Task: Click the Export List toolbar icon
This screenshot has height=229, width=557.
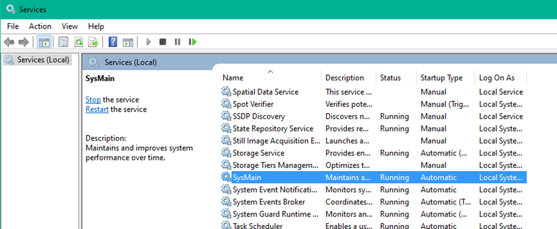Action: point(93,42)
